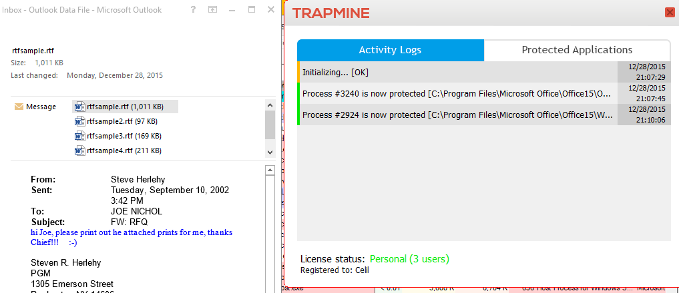
Task: Select attachment rtfsample2.rtf (97 KB)
Action: point(116,121)
